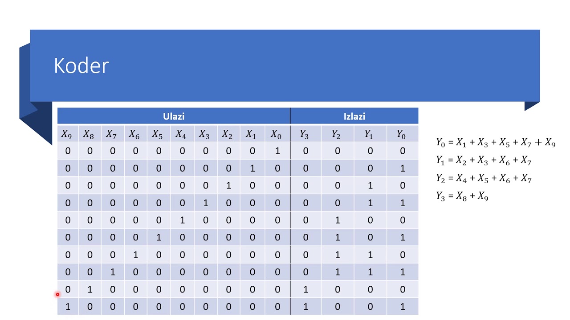Select the X2 column header
The image size is (570, 320).
[227, 134]
